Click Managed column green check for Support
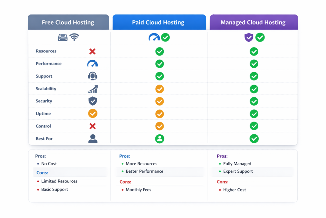The height and width of the screenshot is (218, 326). pos(254,76)
